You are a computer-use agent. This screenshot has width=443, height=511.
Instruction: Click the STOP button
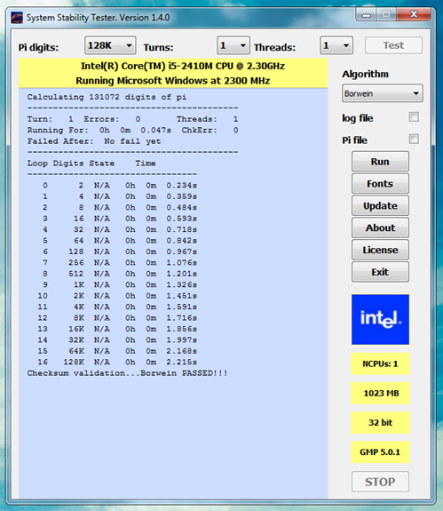pos(380,482)
